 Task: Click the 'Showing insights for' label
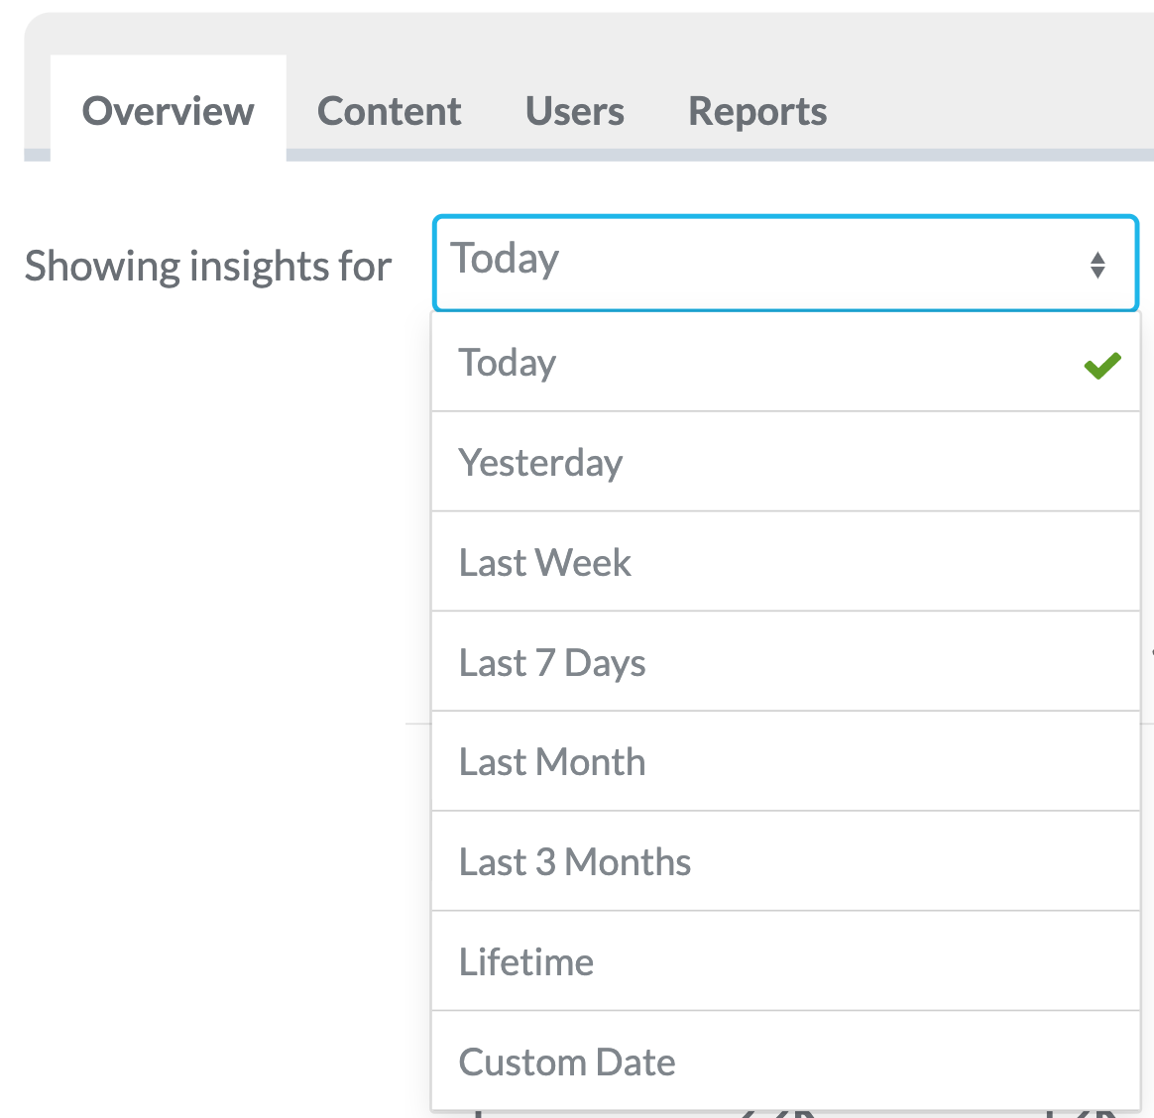(x=207, y=266)
